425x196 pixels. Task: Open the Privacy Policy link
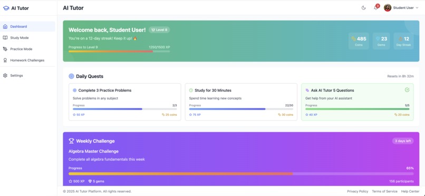[358, 191]
